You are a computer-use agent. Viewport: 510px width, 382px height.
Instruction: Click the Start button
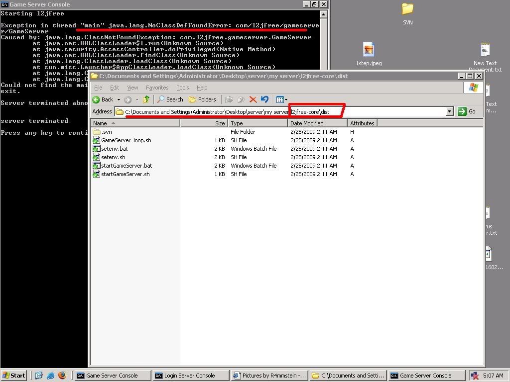point(14,376)
